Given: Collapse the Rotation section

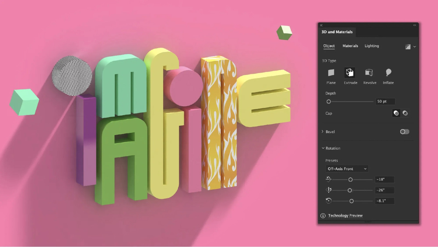Looking at the screenshot, I should [x=323, y=148].
